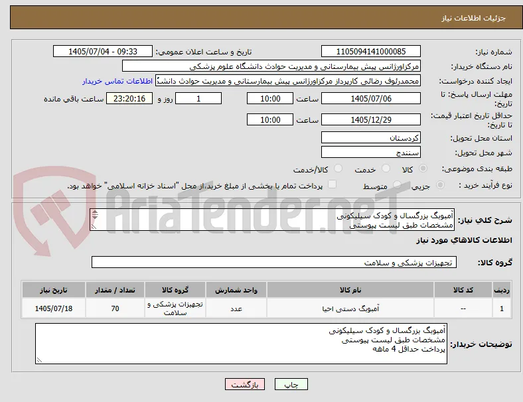Click the product code cell showing --
The height and width of the screenshot is (402, 523).
(x=463, y=308)
